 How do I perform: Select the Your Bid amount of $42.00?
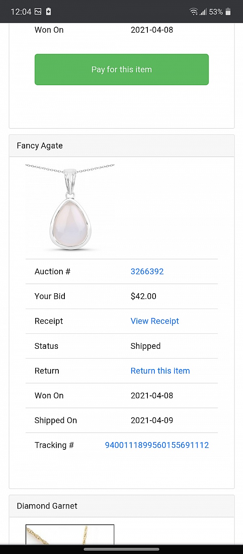click(x=143, y=296)
